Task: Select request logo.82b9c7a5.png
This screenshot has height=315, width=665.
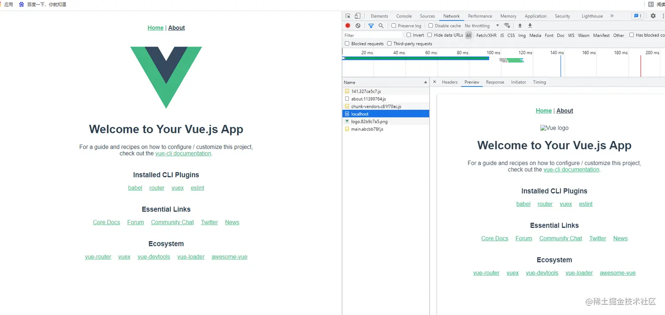Action: 386,121
